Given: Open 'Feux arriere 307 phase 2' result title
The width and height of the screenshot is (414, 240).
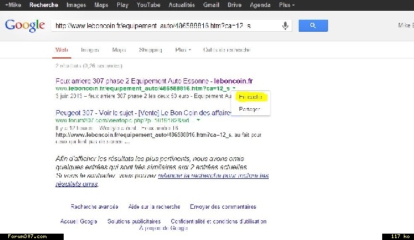Looking at the screenshot, I should [154, 81].
